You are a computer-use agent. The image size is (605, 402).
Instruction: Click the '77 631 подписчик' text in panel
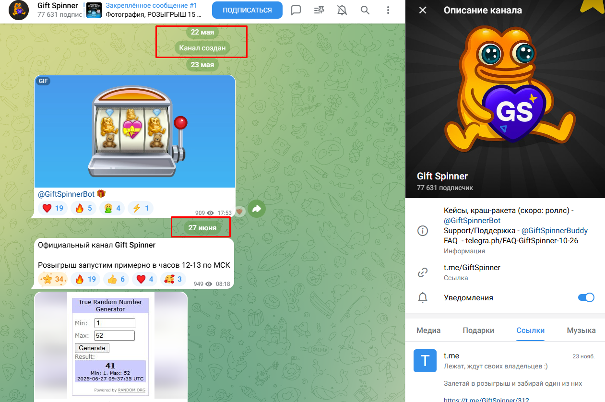click(445, 188)
